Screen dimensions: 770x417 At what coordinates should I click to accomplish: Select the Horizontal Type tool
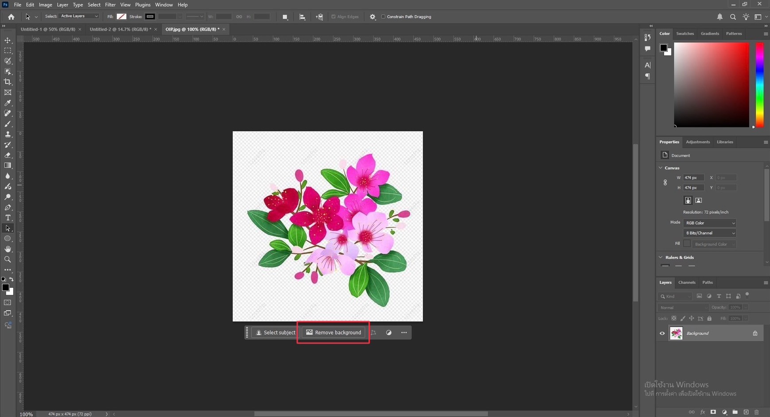8,218
